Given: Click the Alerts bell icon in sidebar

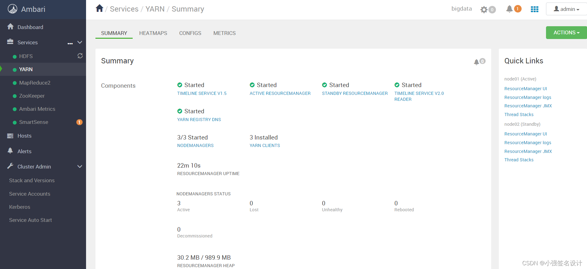Looking at the screenshot, I should pyautogui.click(x=10, y=151).
